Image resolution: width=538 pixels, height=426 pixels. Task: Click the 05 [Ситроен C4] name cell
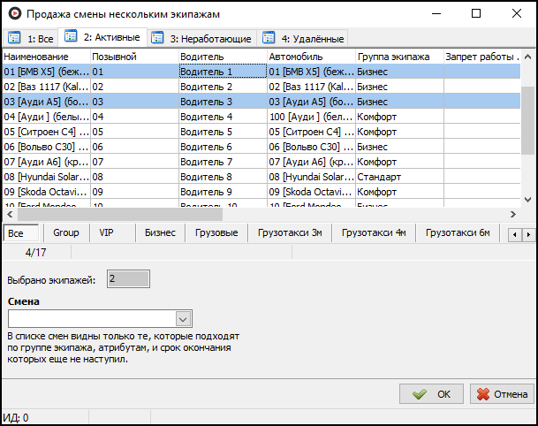(x=47, y=133)
